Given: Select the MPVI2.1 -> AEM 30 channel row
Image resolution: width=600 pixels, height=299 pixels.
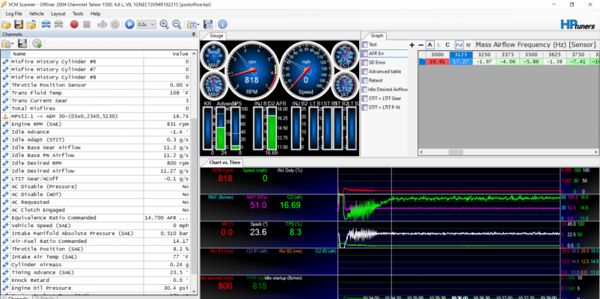Looking at the screenshot, I should (96, 116).
